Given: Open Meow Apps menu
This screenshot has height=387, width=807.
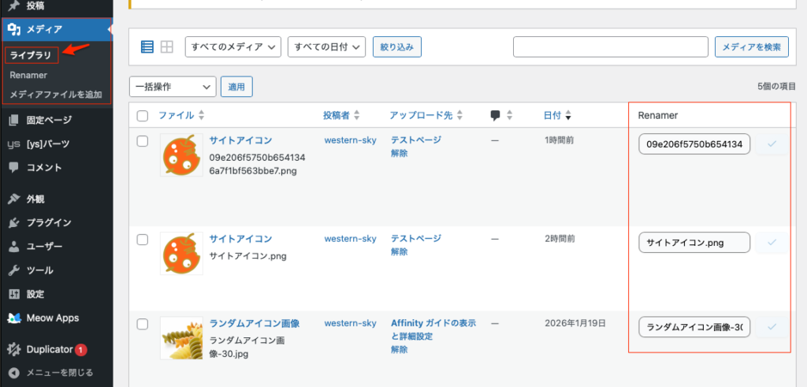Looking at the screenshot, I should click(52, 318).
